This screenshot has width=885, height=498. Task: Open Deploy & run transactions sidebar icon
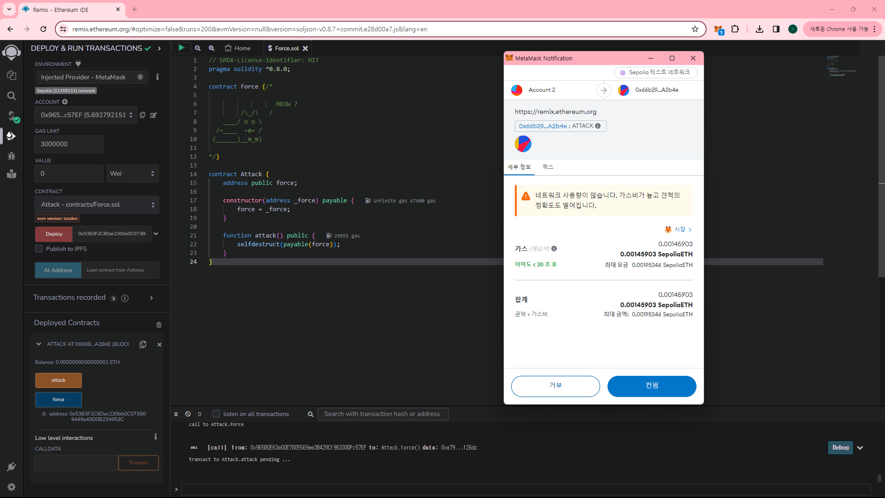pyautogui.click(x=12, y=136)
